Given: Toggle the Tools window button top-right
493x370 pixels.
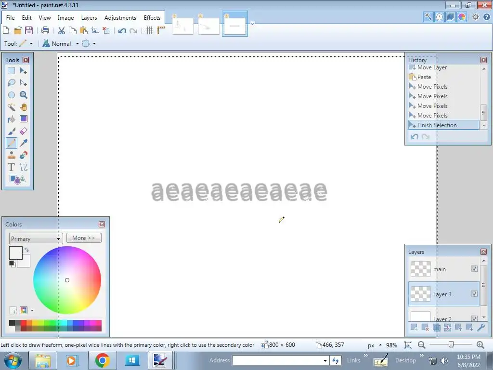Looking at the screenshot, I should [428, 17].
